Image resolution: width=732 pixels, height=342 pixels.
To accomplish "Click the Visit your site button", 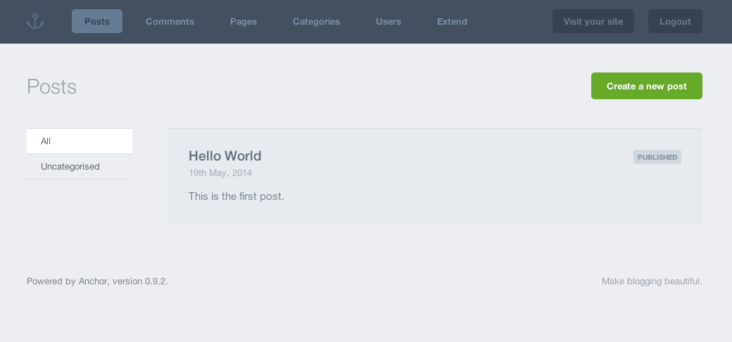I will coord(593,21).
